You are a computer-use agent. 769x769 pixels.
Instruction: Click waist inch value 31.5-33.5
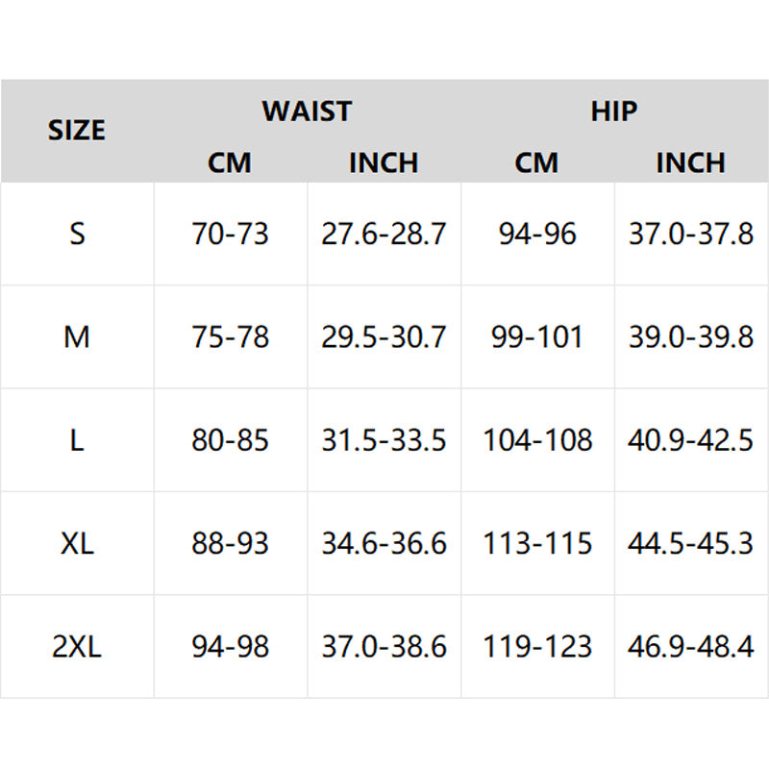[384, 440]
